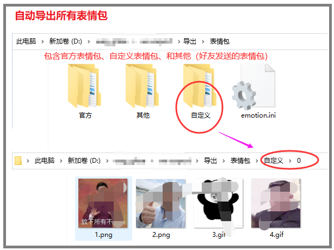Click 此电脑 in the upper address bar
The width and height of the screenshot is (334, 250).
point(26,41)
